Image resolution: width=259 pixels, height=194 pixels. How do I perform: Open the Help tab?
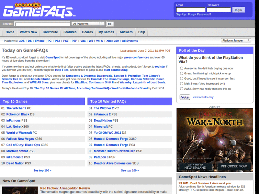pos(141,32)
